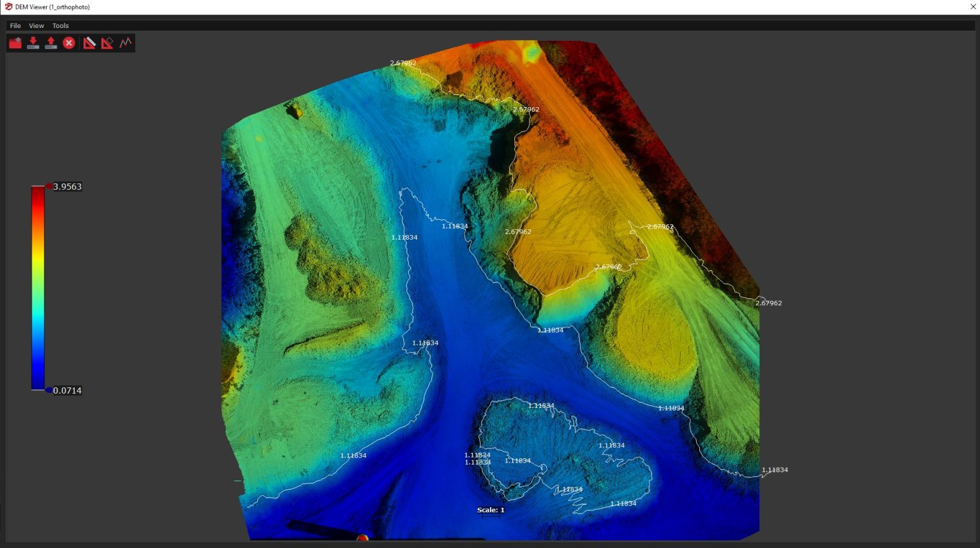Open the File menu
Viewport: 980px width, 548px height.
pyautogui.click(x=15, y=26)
